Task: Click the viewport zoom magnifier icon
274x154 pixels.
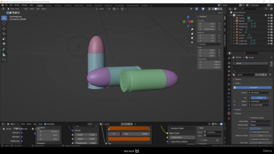Action: (x=192, y=30)
